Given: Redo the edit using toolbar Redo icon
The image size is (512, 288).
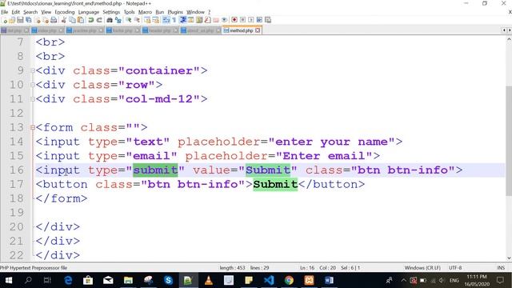Looking at the screenshot, I should click(x=99, y=20).
